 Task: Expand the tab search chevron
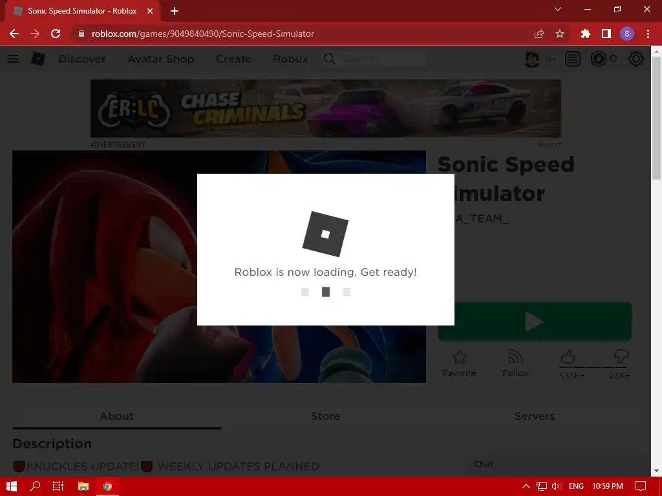558,9
